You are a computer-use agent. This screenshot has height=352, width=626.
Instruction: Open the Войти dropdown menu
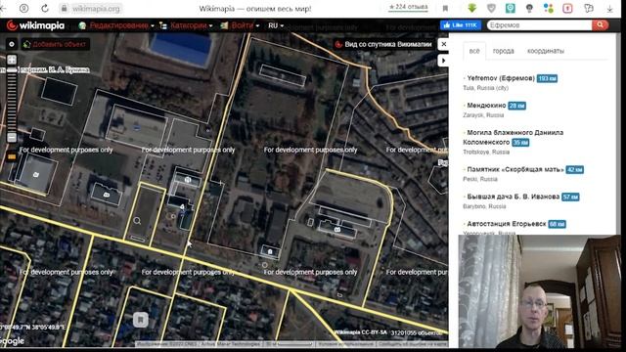click(240, 25)
